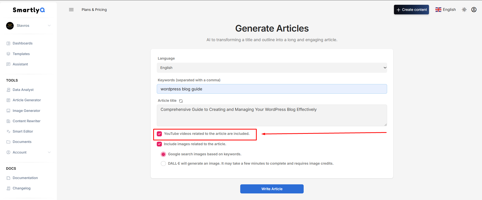Click the Account user icon

tap(8, 152)
